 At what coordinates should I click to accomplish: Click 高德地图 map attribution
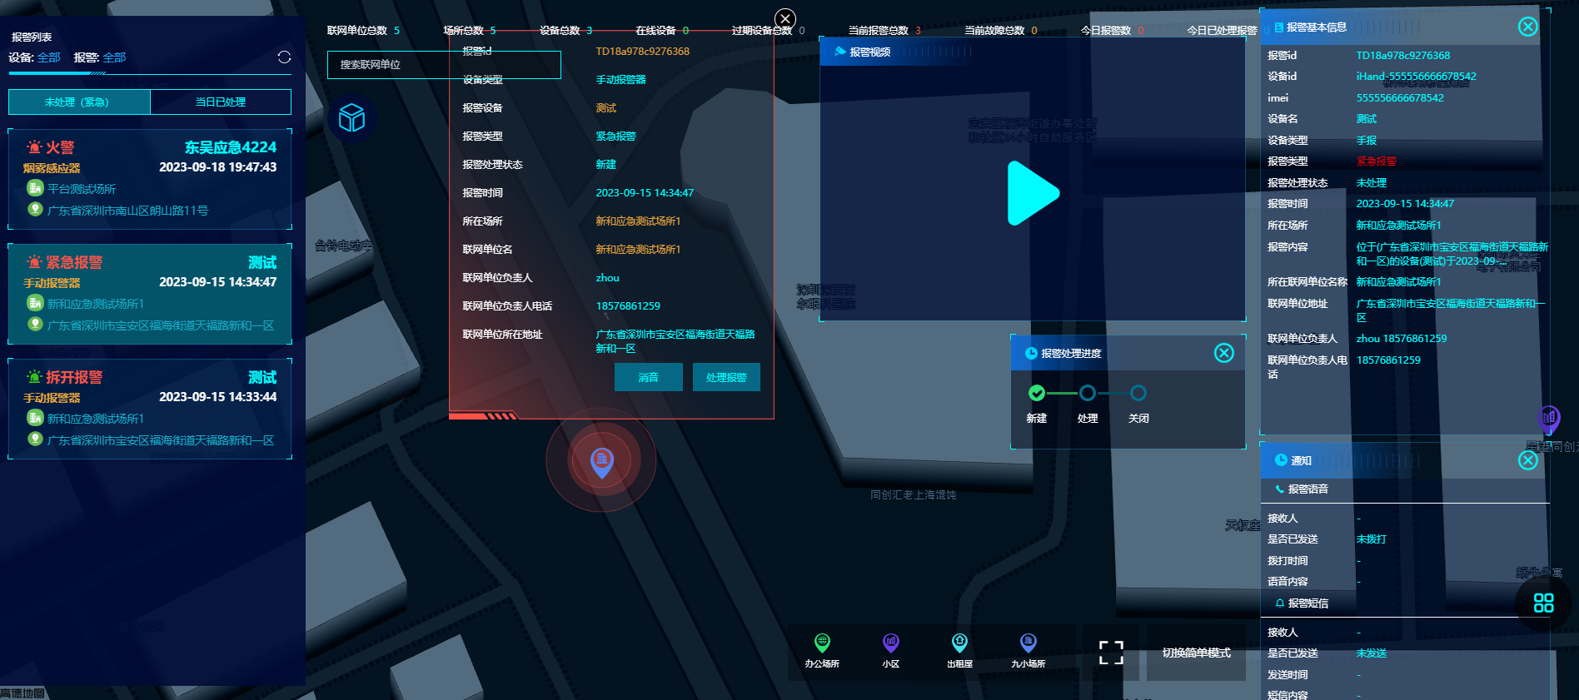coord(22,693)
